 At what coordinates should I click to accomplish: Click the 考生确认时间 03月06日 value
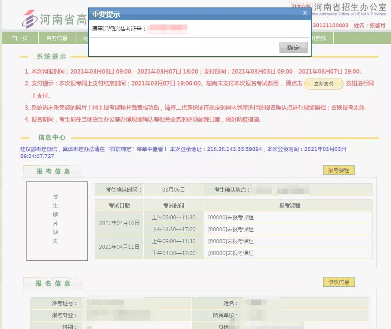(173, 190)
